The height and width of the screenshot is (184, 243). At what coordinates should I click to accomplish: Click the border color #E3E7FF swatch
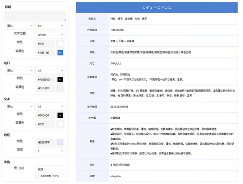point(60,142)
